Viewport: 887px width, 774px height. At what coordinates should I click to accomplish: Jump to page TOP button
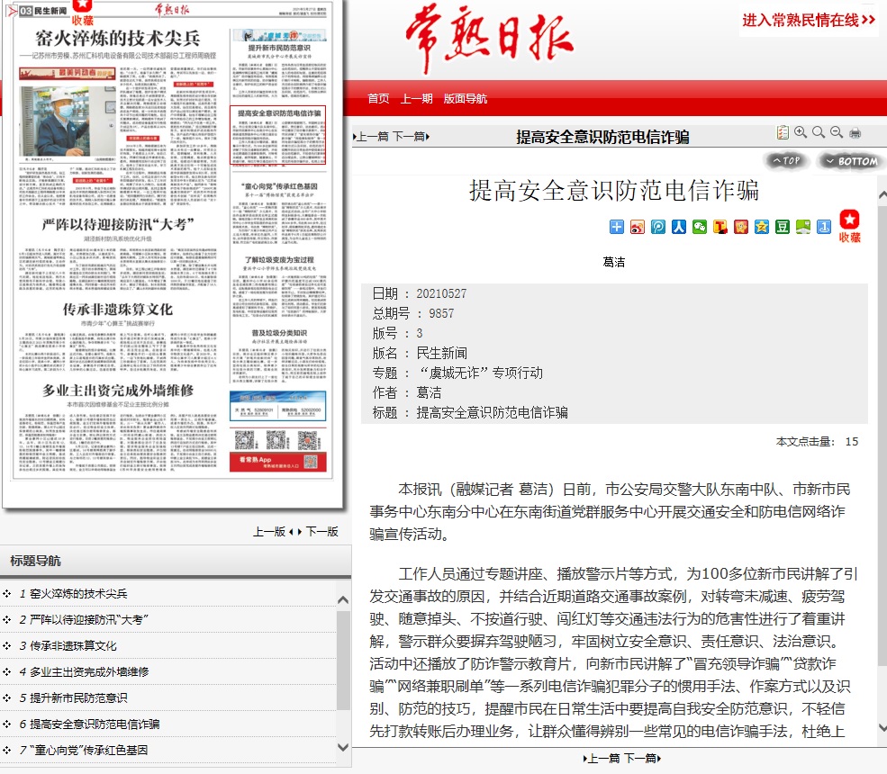tap(784, 161)
